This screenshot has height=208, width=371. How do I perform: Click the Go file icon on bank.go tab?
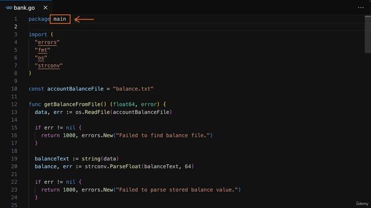coord(9,8)
